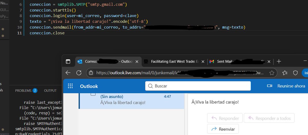Click the magnifier icon in Buscar field
Image resolution: width=308 pixels, height=135 pixels.
[x=151, y=86]
